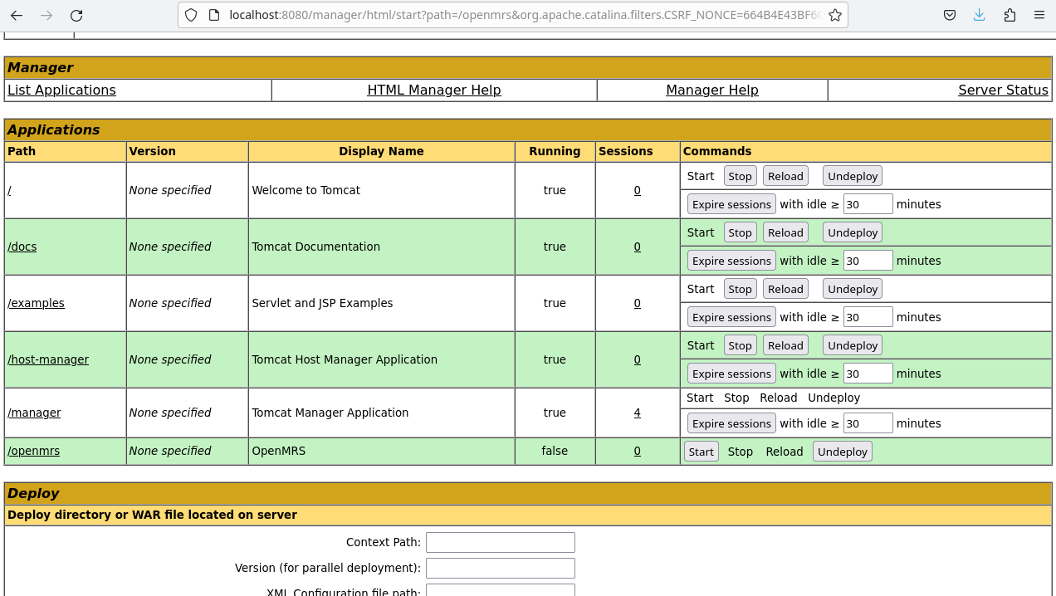
Task: Go back to previous page
Action: [x=17, y=15]
